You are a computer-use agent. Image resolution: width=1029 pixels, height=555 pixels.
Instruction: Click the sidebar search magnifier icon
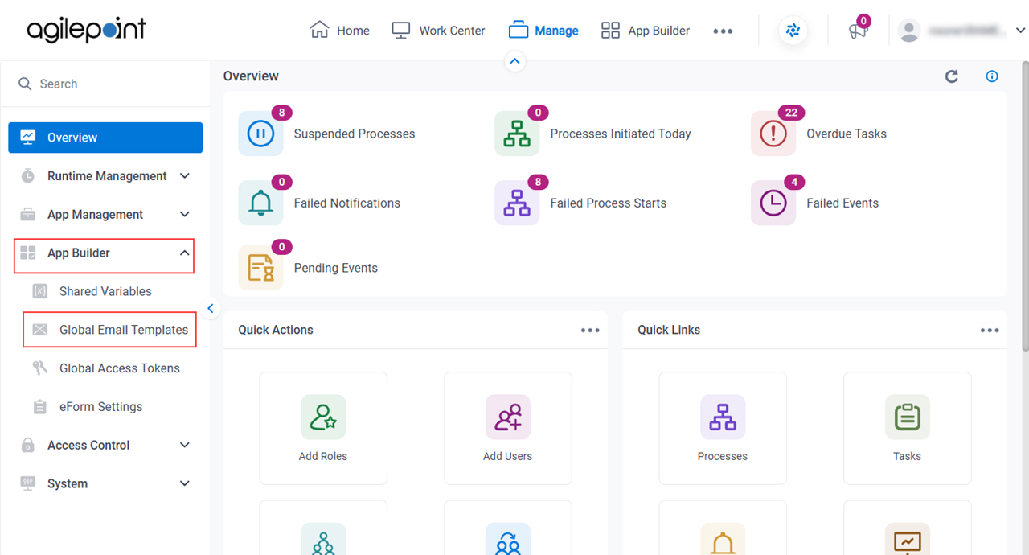click(x=25, y=84)
